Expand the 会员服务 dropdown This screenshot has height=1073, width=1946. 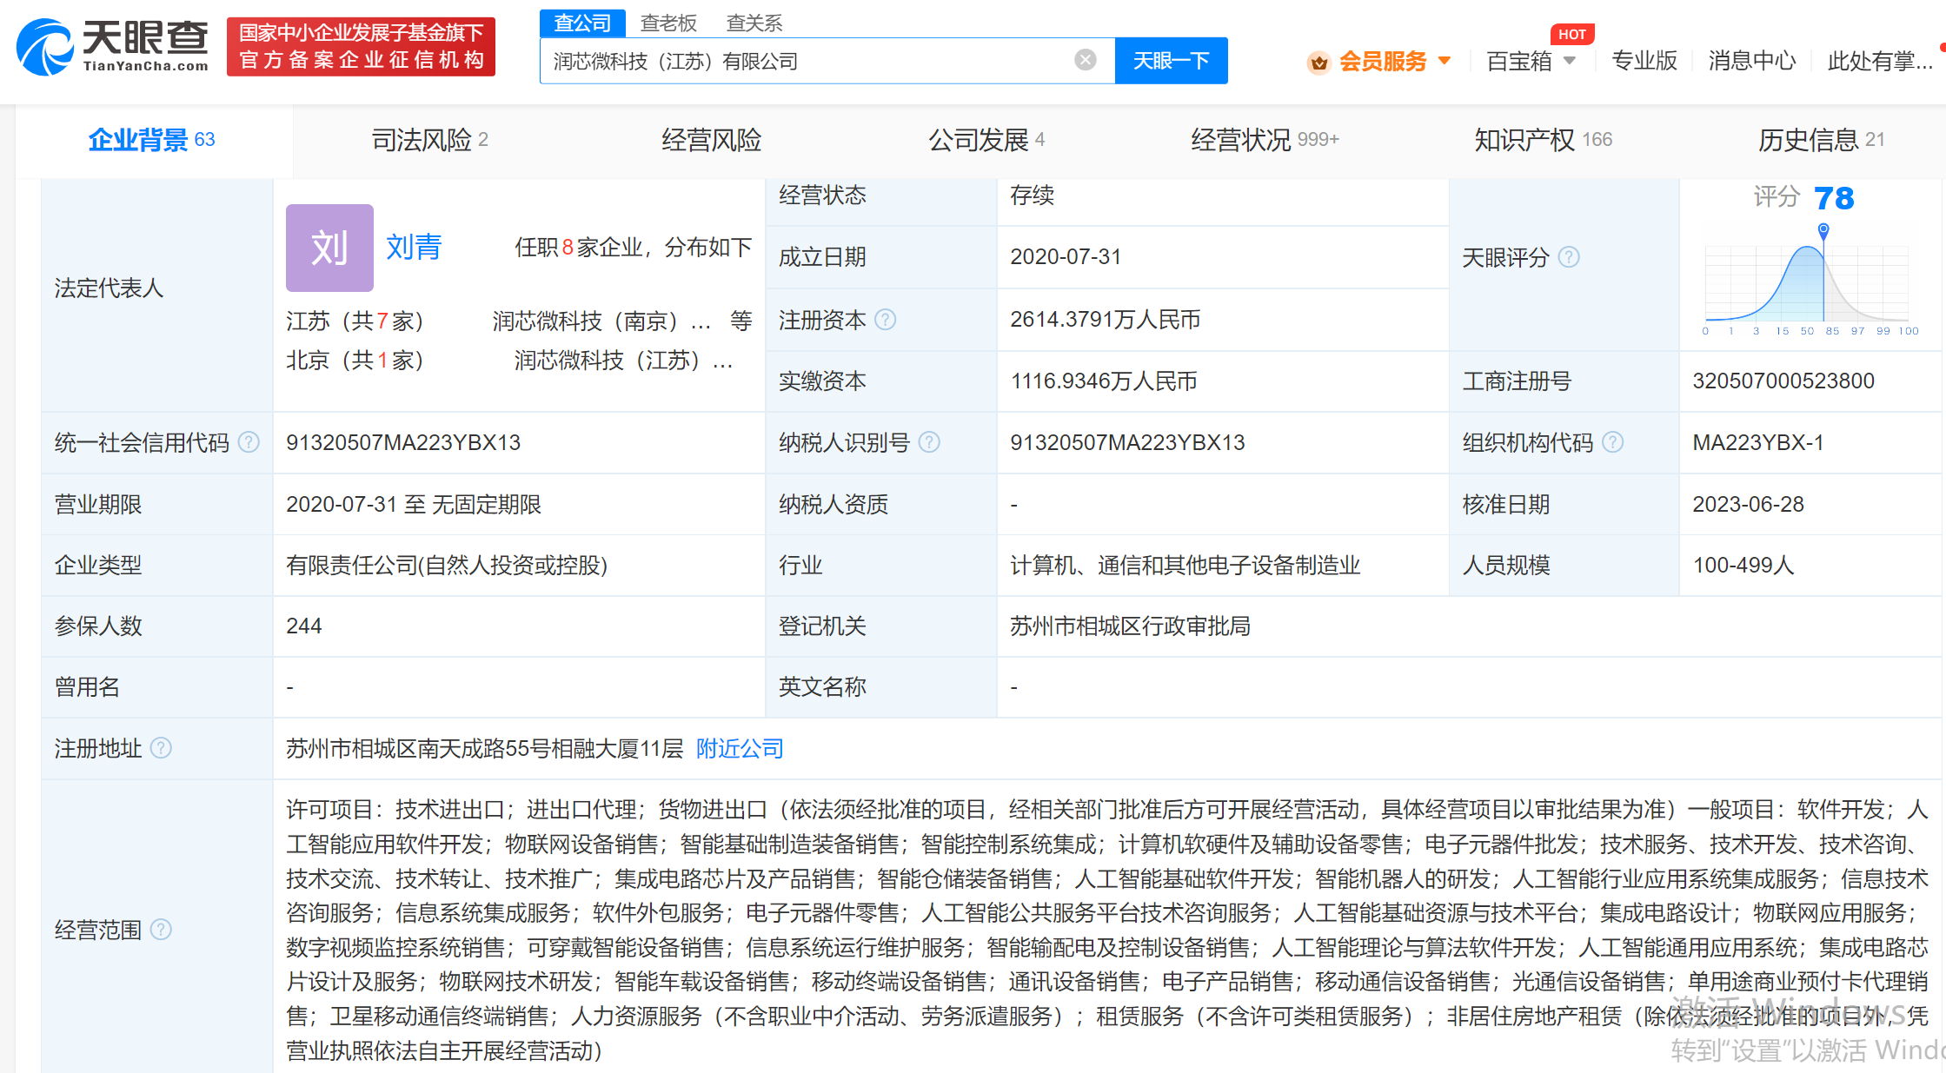[x=1445, y=61]
